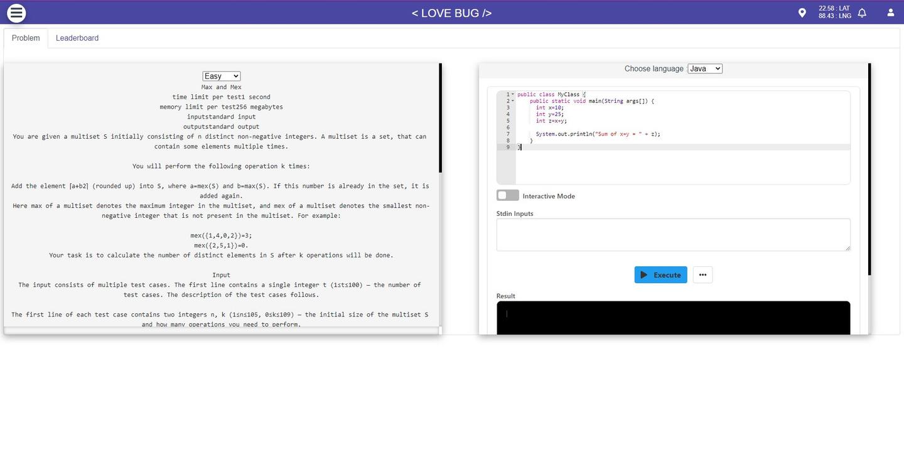Click the code editor on line 9

pyautogui.click(x=683, y=147)
